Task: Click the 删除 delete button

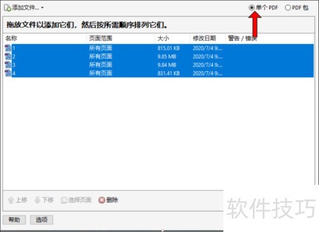Action: click(x=108, y=200)
